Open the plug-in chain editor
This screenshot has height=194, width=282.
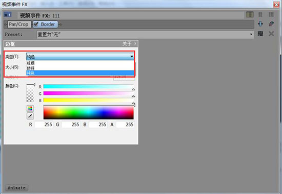tap(260, 24)
